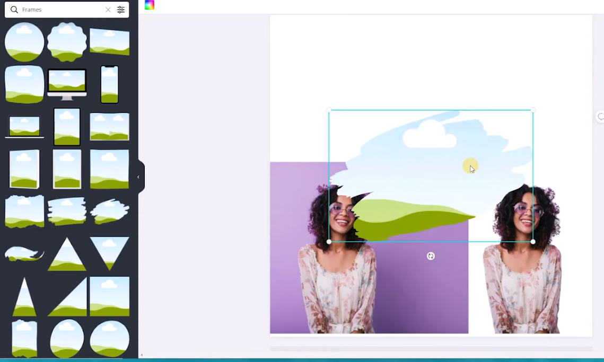
Task: Select the black tablet portrait frame
Action: click(x=67, y=127)
